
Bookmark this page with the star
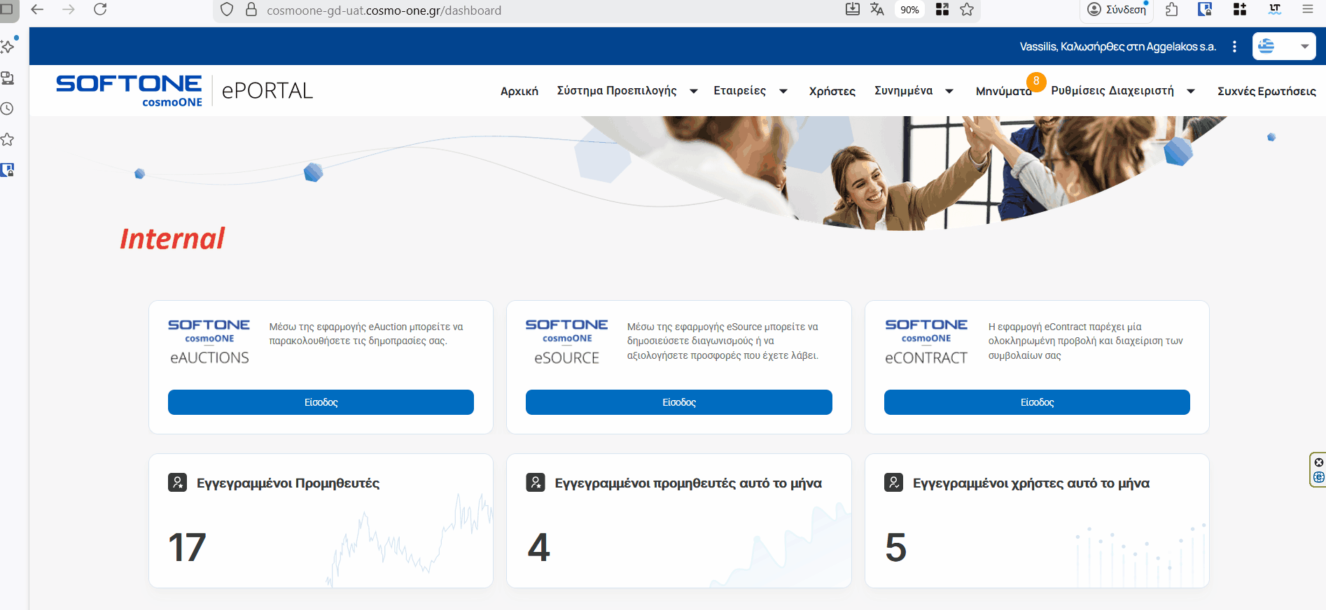point(967,9)
